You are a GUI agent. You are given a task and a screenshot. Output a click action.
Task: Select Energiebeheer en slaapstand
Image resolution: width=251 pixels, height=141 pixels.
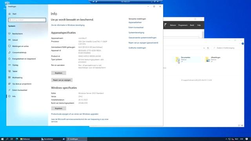click(24, 59)
